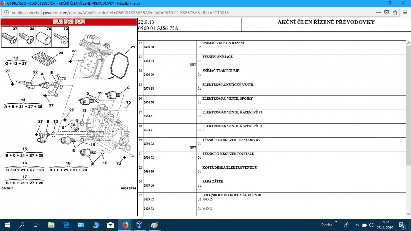Select the part SADA ZÁTEK

click(213, 182)
